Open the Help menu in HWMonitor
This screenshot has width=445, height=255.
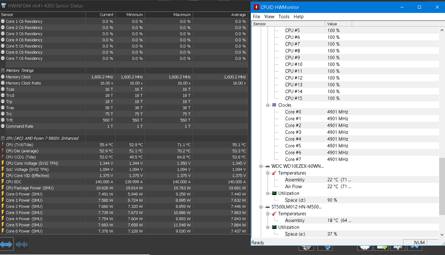pos(299,16)
